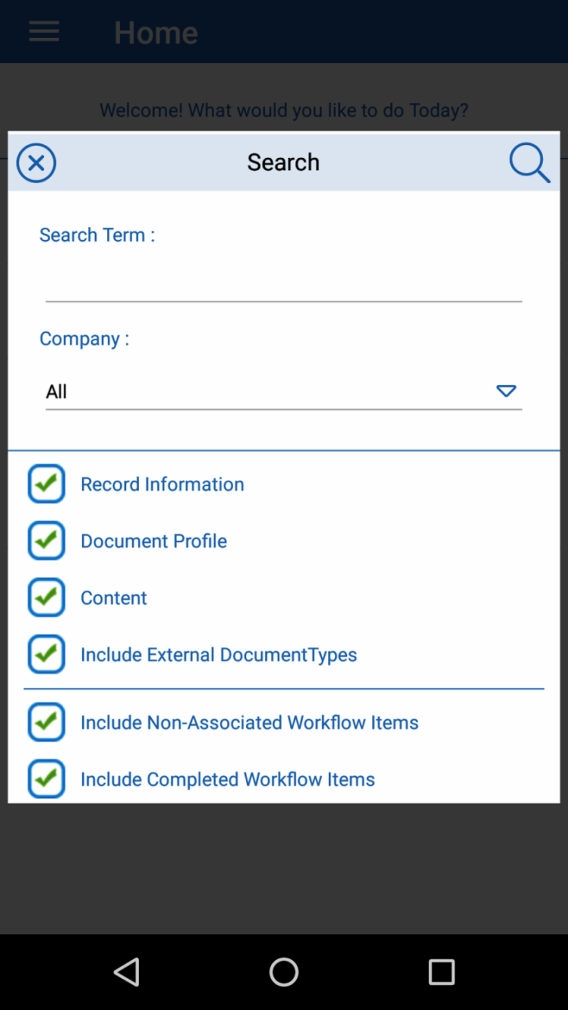Tap the Home title in header
Screen dimensions: 568x1010
tap(156, 32)
